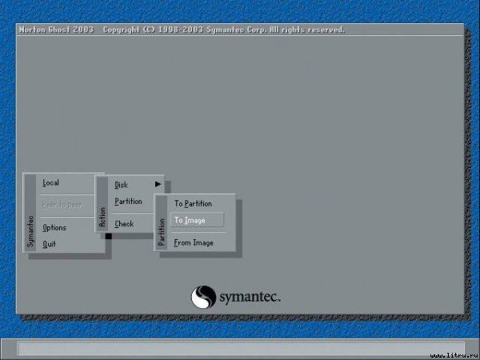
Task: Expand the Disk submenu arrow
Action: point(158,184)
